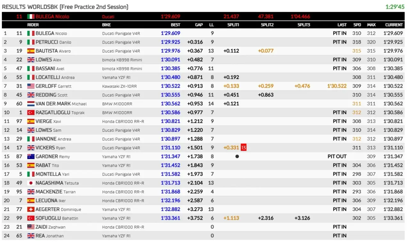Click the CURRENT column header
The image size is (410, 243).
(x=394, y=25)
